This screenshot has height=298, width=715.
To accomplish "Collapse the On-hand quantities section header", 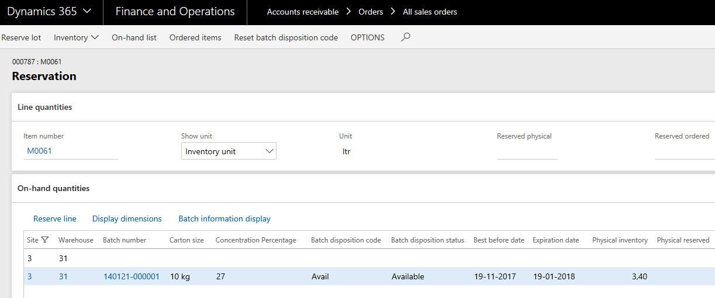I will coord(54,188).
